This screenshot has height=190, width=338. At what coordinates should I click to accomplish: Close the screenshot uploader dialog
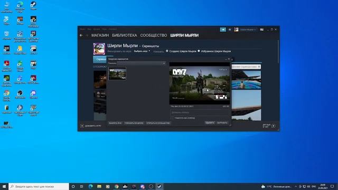click(229, 59)
